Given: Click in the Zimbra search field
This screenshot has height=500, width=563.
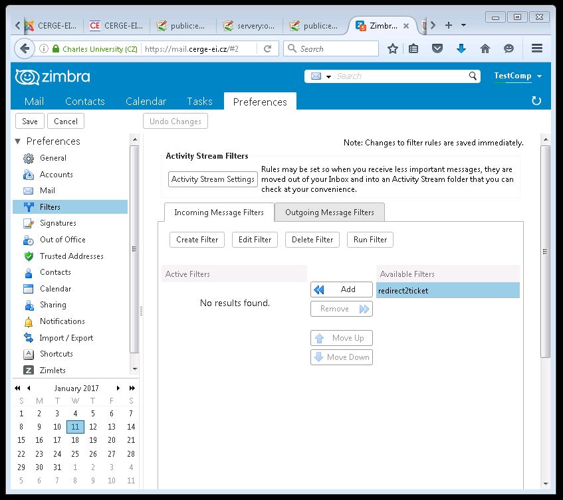Looking at the screenshot, I should point(400,76).
